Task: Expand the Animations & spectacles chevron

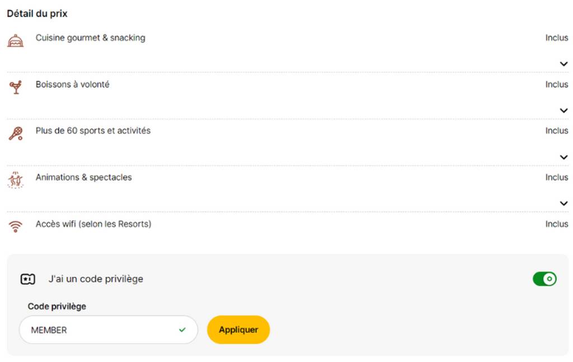Action: (564, 204)
